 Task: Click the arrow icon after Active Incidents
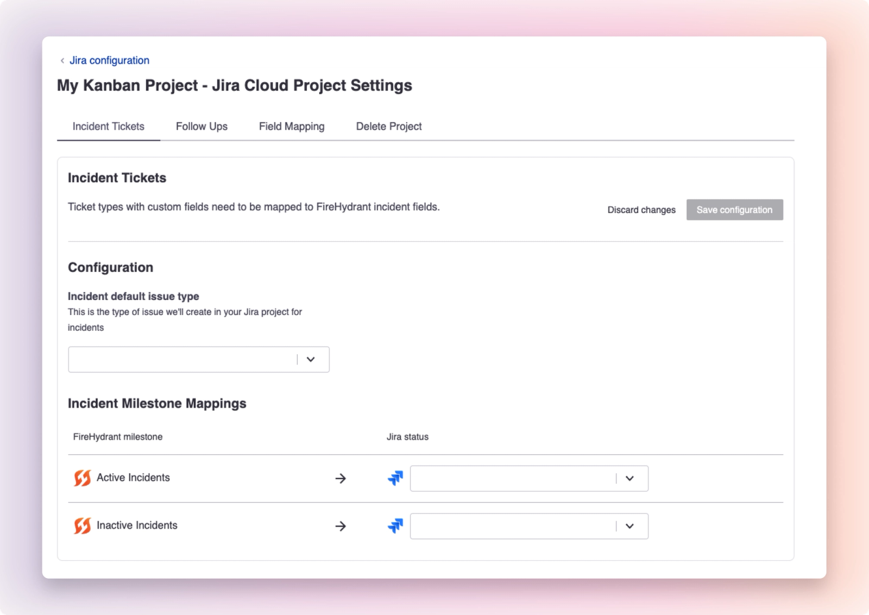[341, 479]
